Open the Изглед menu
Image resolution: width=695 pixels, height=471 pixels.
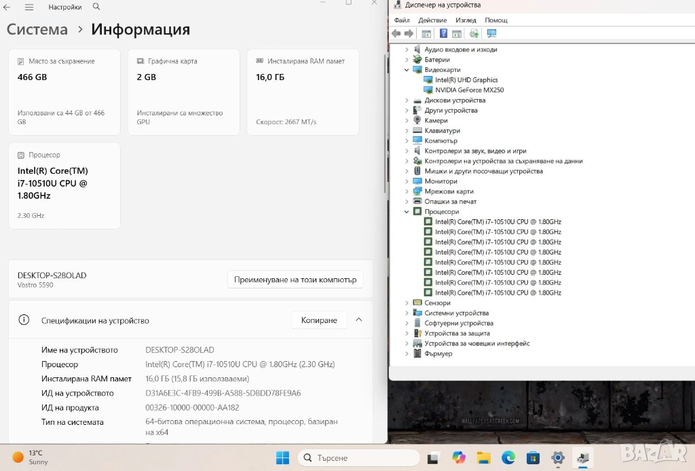coord(466,20)
